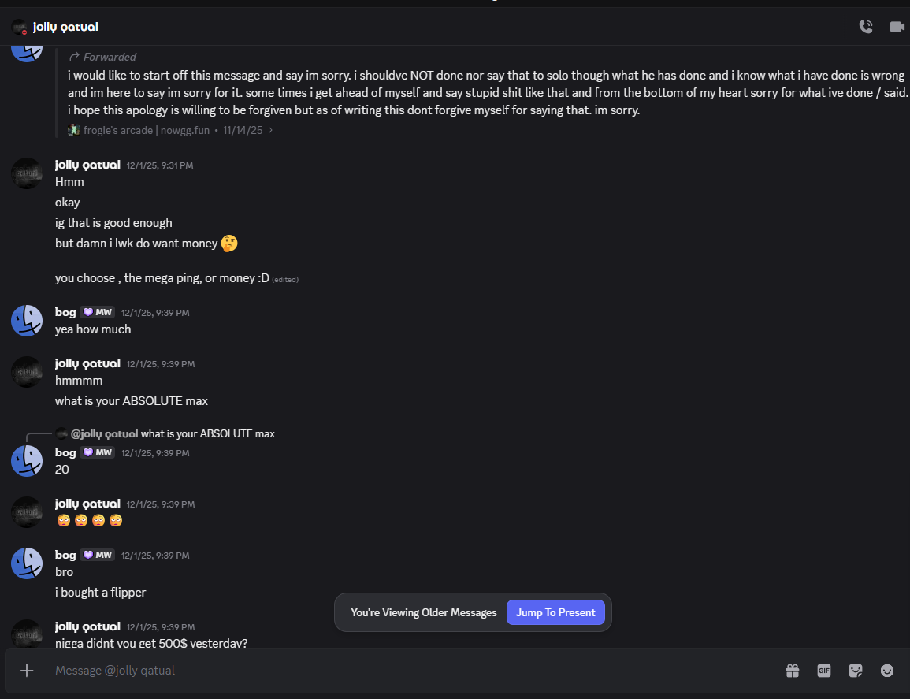This screenshot has height=699, width=910.
Task: Open the gift Nitro icon
Action: (x=793, y=671)
